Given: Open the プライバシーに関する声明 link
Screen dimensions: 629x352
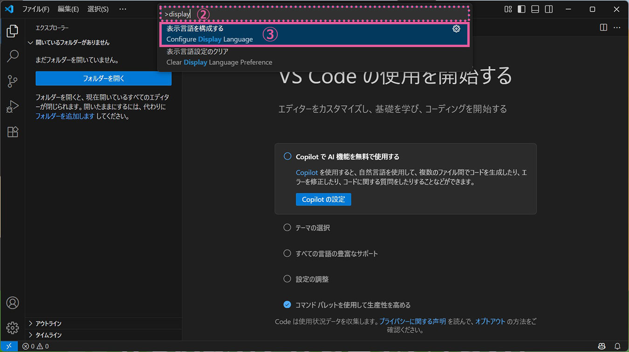Looking at the screenshot, I should tap(412, 321).
